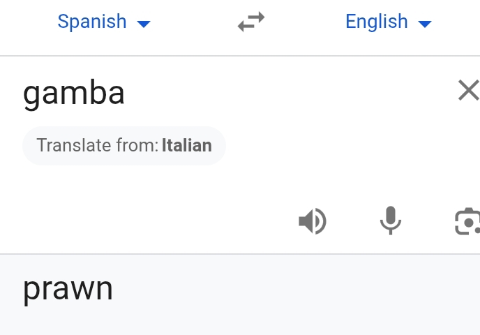This screenshot has height=335, width=480.
Task: Start voice input with the microphone icon
Action: [x=390, y=221]
